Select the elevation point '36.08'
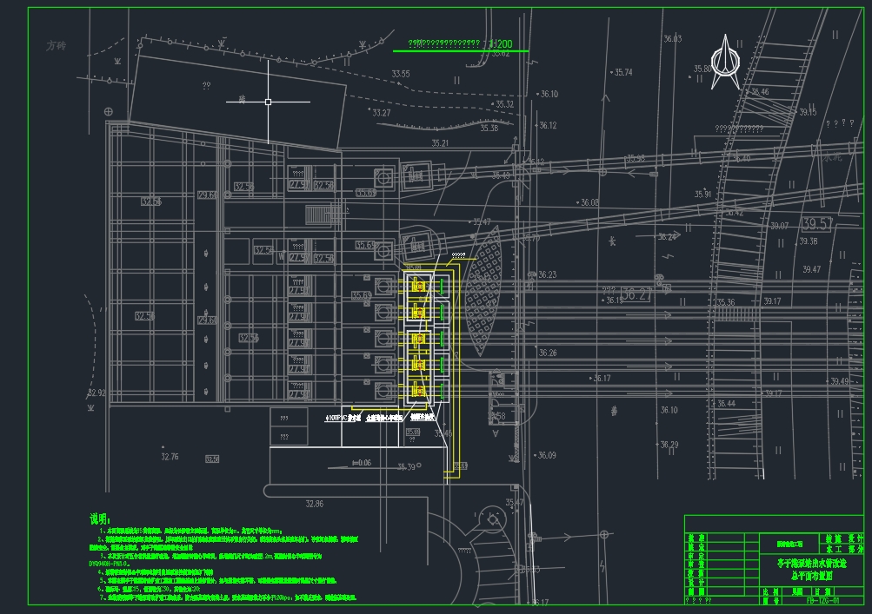872x614 pixels. (x=589, y=203)
